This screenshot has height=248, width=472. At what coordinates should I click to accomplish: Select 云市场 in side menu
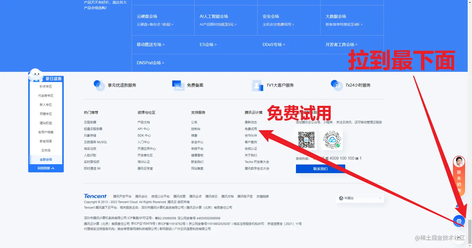(46, 150)
